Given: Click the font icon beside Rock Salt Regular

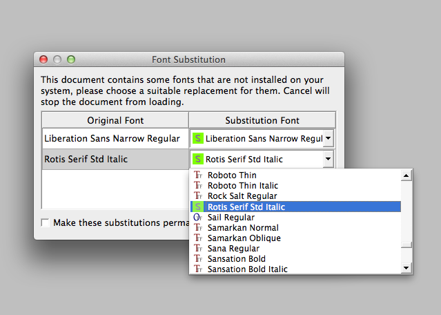Looking at the screenshot, I should pyautogui.click(x=198, y=196).
